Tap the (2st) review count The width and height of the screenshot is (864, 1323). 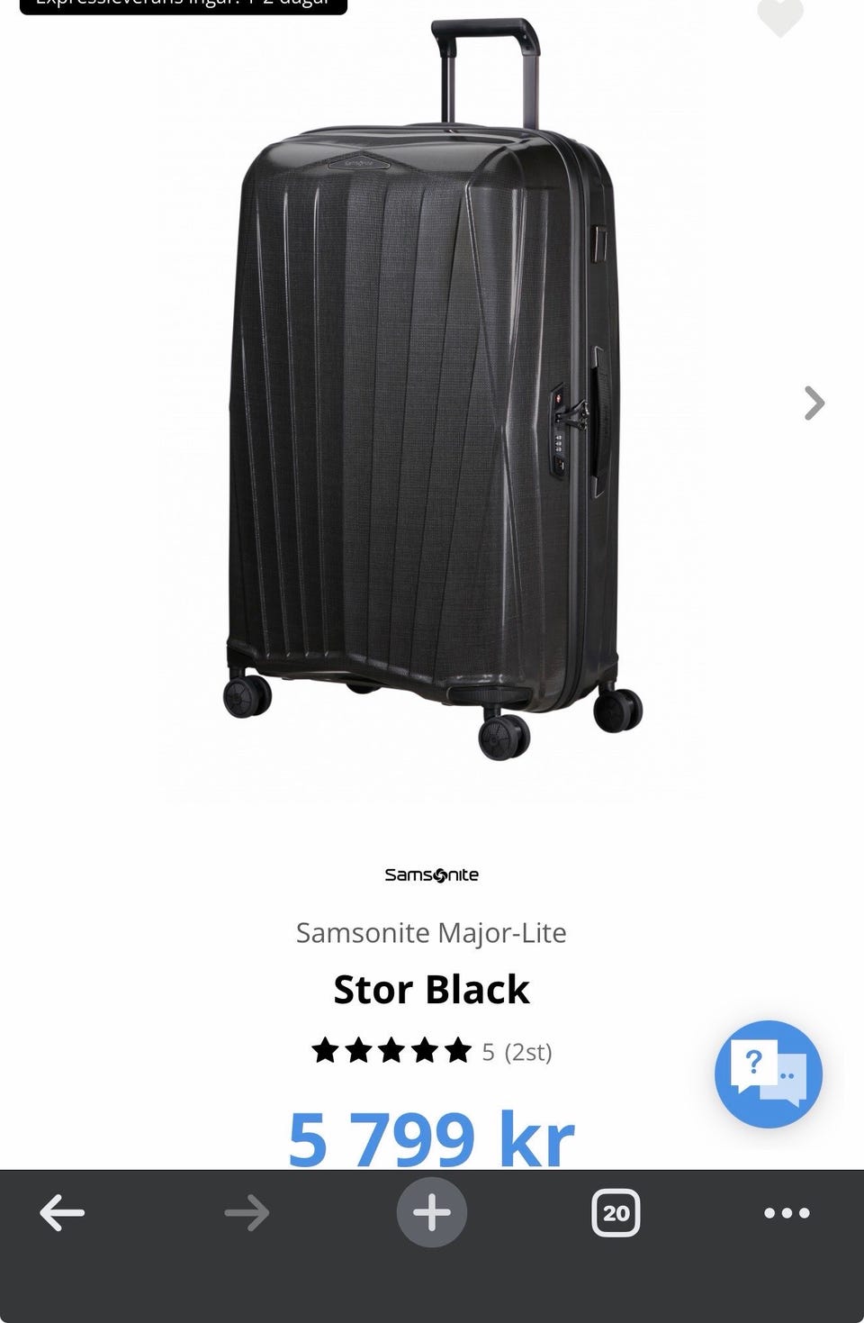pyautogui.click(x=528, y=1051)
